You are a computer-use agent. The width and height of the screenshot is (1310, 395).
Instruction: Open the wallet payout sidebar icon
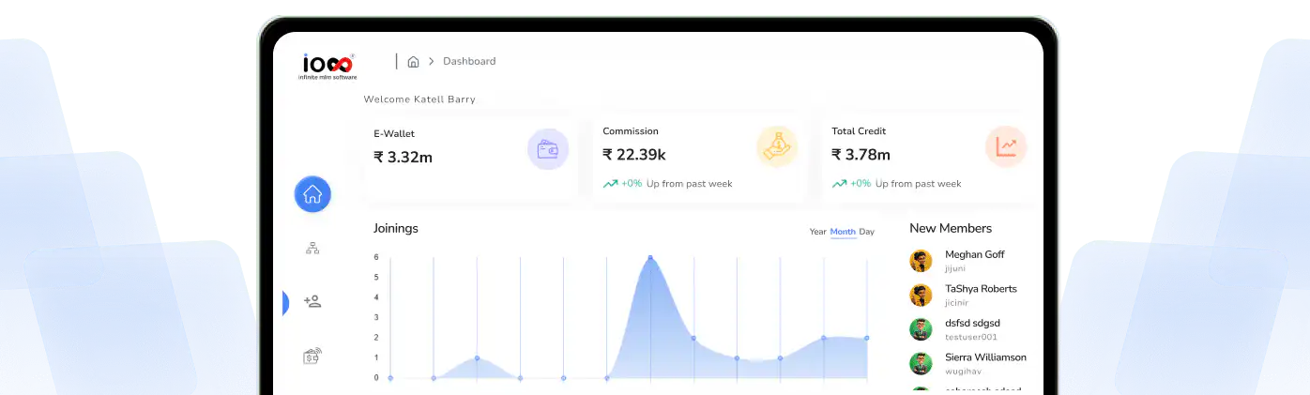pyautogui.click(x=312, y=356)
